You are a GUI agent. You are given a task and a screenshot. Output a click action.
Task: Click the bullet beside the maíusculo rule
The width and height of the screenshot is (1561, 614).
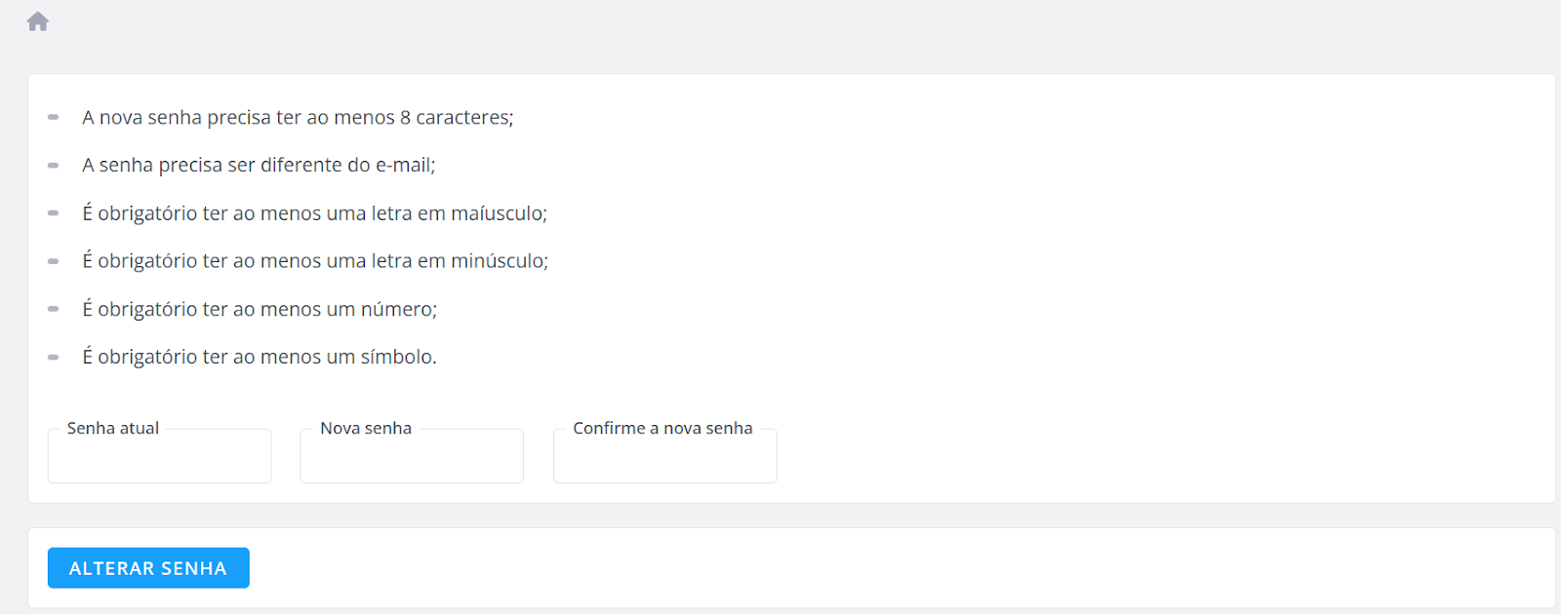(54, 213)
